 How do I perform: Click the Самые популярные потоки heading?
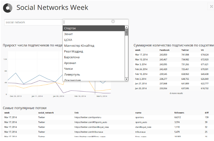point(25,108)
